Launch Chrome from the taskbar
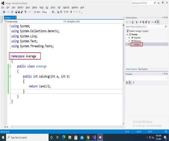Image resolution: width=169 pixels, height=141 pixels. [88, 137]
